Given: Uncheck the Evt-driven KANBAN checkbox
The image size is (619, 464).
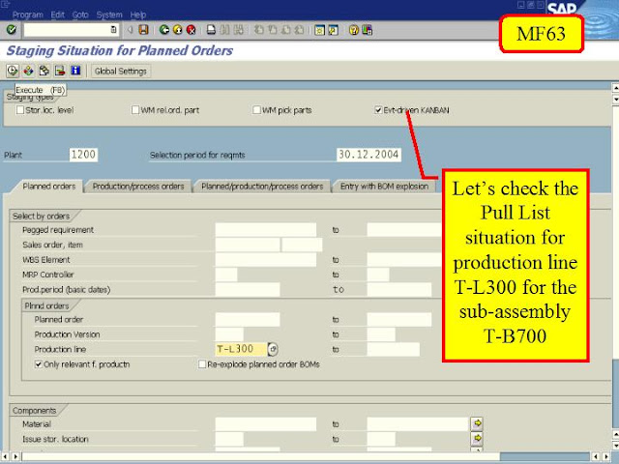Looking at the screenshot, I should coord(378,109).
